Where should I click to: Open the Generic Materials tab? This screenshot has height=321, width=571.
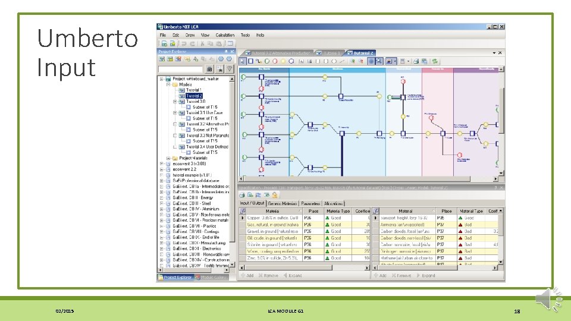pos(283,203)
